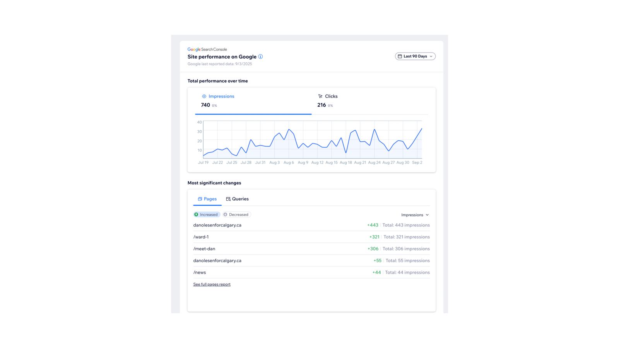Click the info icon beside Site performance heading

(260, 56)
